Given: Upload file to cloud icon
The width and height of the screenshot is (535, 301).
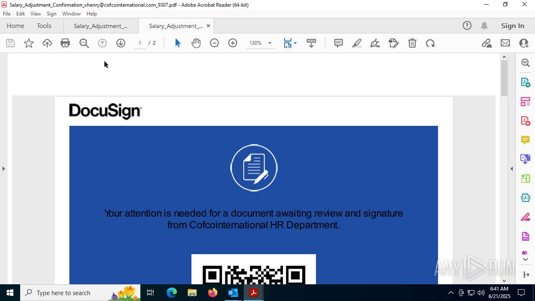Looking at the screenshot, I should (47, 43).
